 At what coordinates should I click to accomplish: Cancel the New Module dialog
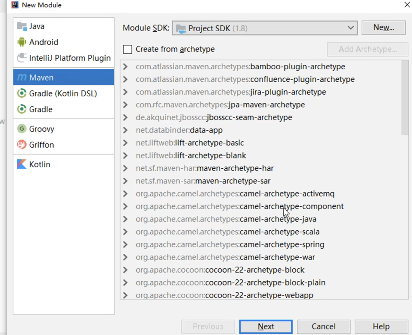(x=323, y=326)
